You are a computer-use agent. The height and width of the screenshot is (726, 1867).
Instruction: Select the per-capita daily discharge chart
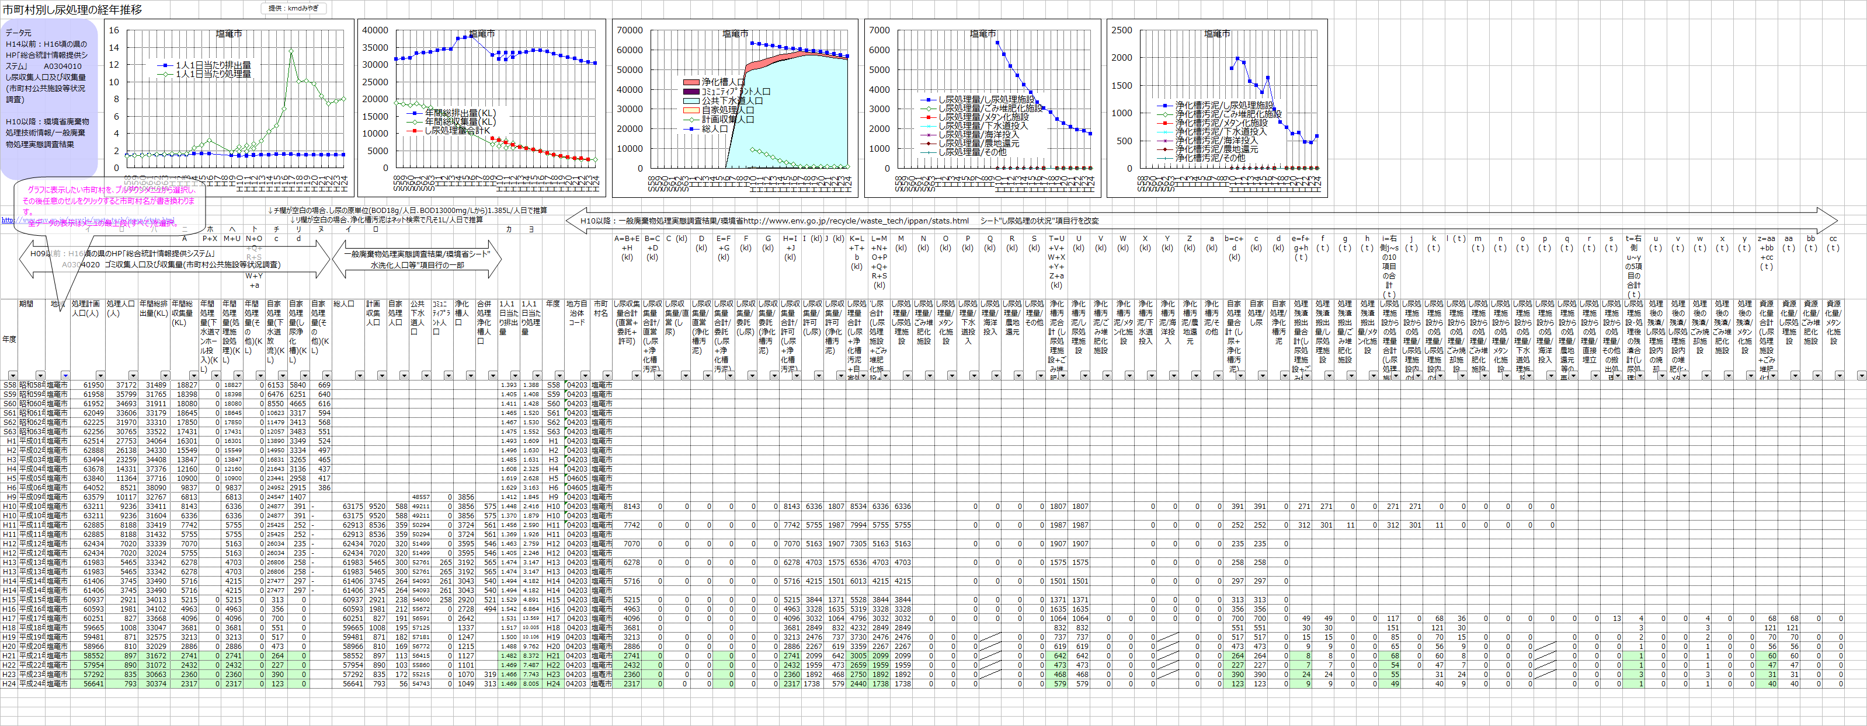(229, 108)
